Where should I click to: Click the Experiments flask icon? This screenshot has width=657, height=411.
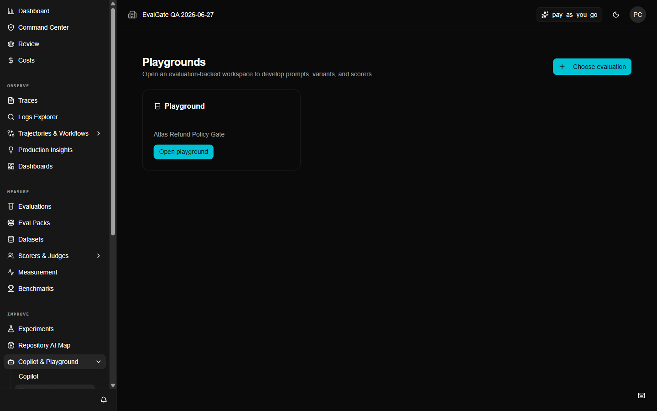(x=11, y=329)
